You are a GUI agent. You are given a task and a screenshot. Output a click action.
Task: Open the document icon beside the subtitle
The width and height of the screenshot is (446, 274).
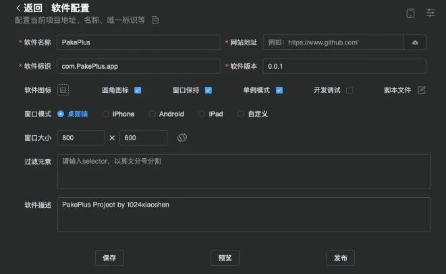[x=155, y=20]
